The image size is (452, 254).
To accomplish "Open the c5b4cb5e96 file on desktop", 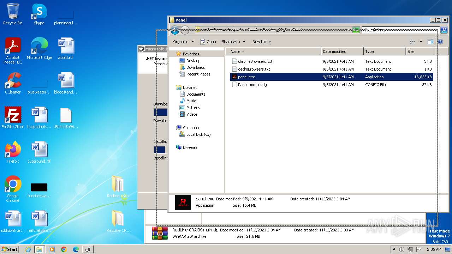I will pos(65,118).
